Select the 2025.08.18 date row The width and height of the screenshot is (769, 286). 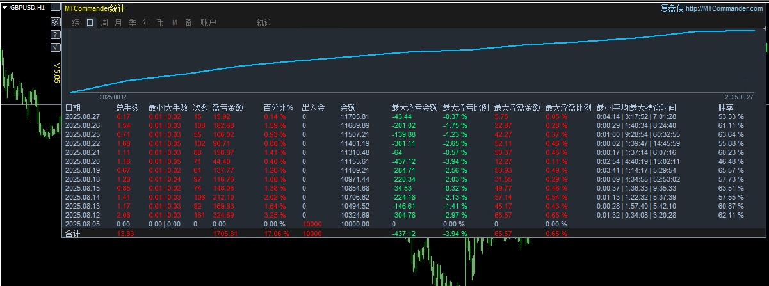pyautogui.click(x=83, y=179)
